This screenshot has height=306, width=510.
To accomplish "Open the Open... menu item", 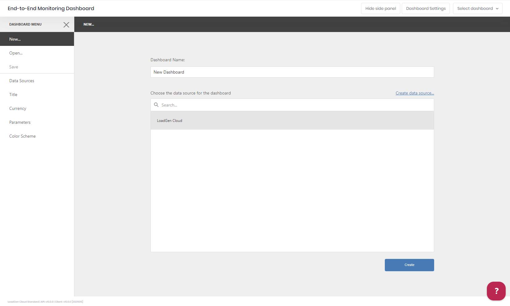I will pos(16,53).
